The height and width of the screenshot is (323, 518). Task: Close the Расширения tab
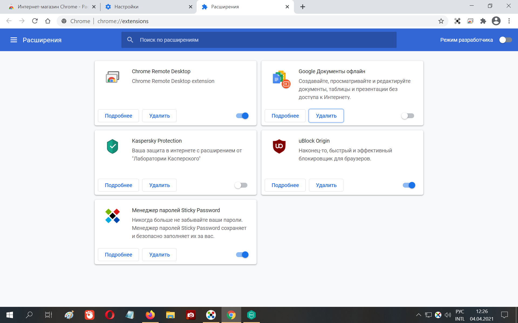tap(287, 7)
